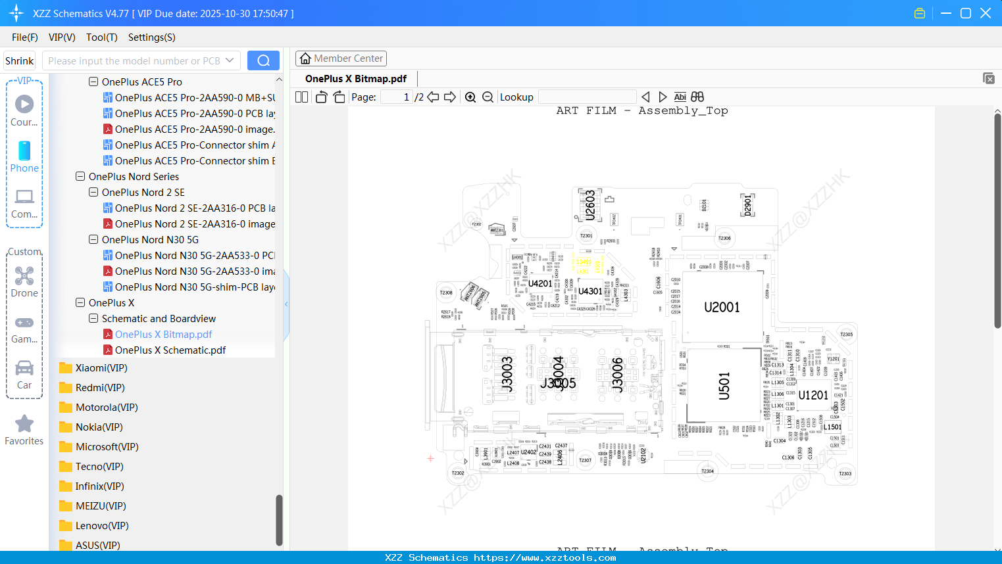
Task: Click the Shrink button
Action: click(x=20, y=60)
